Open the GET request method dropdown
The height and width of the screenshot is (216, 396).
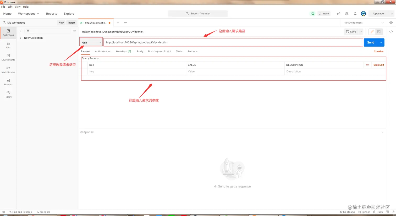(91, 42)
